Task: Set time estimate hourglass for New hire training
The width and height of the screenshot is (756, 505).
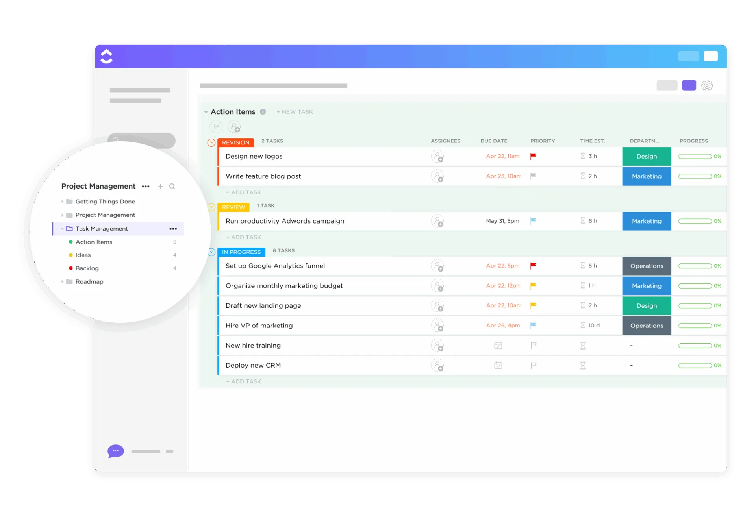Action: (x=583, y=346)
